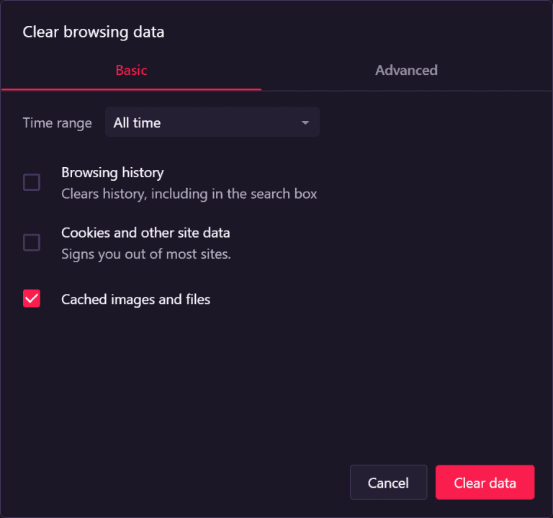
Task: Click the 'Time range' label
Action: [x=57, y=123]
